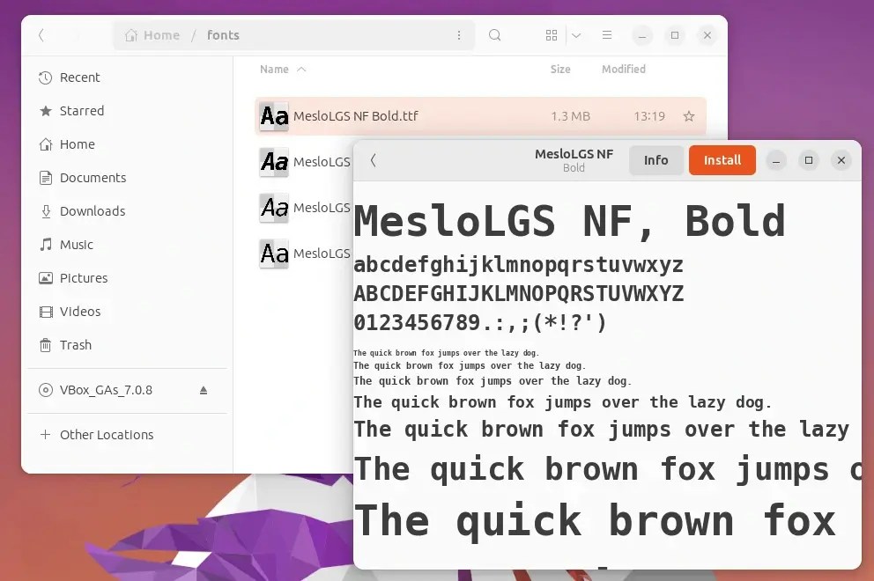Minimize the Files window
The image size is (874, 581).
click(642, 35)
